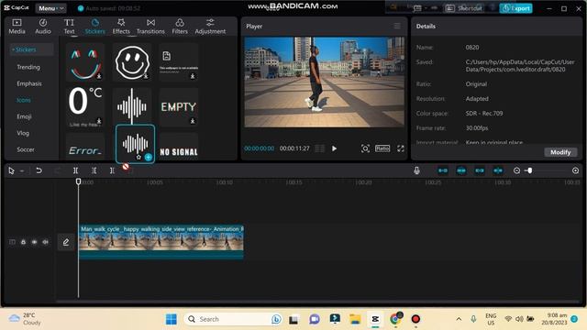Split clip at playhead
Screen dimensions: 587x330
(75, 170)
